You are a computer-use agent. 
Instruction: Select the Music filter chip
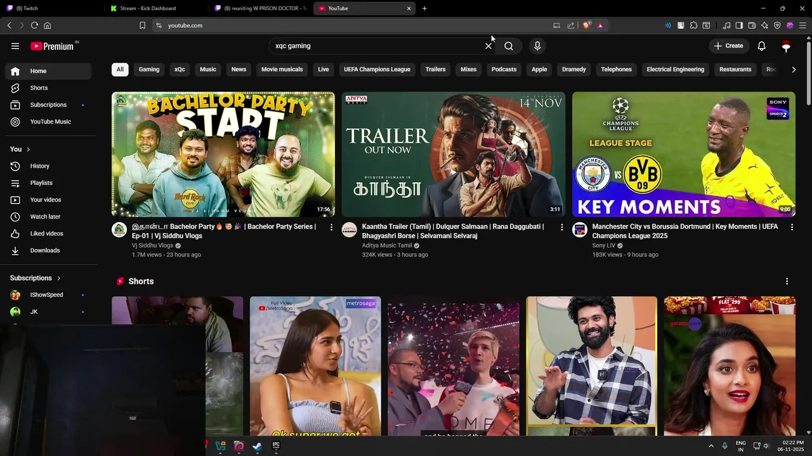click(x=208, y=69)
